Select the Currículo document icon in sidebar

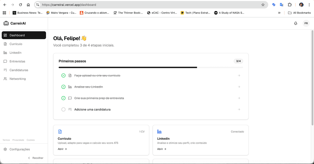pyautogui.click(x=6, y=44)
